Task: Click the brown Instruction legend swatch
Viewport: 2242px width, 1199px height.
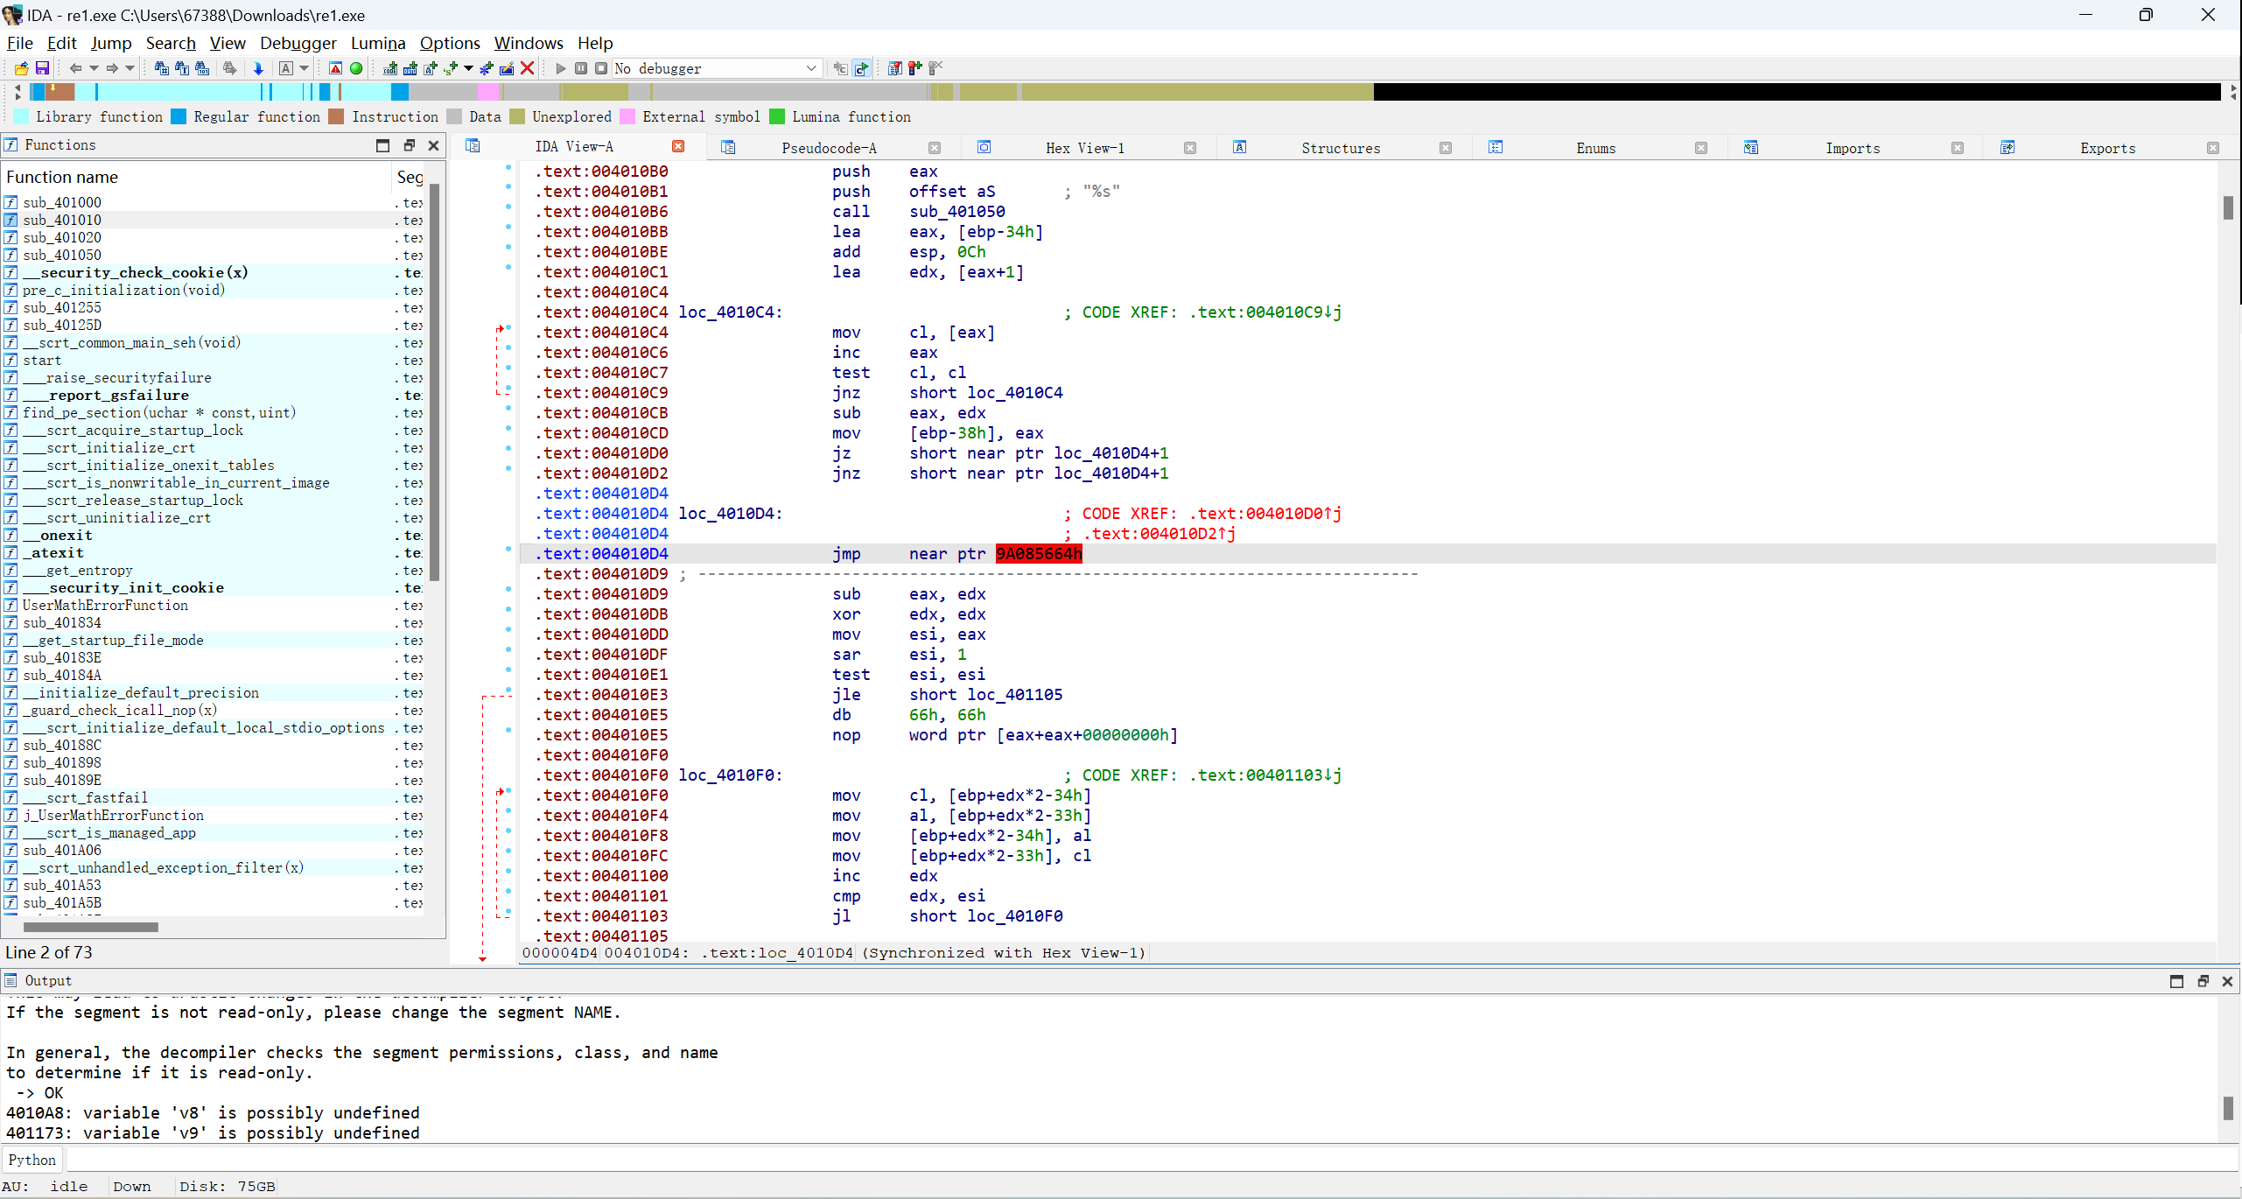Action: coord(336,116)
